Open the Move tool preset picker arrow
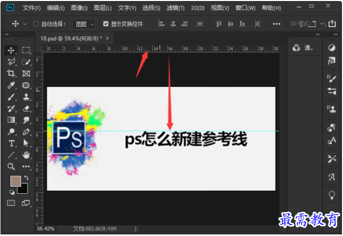 tap(25, 24)
